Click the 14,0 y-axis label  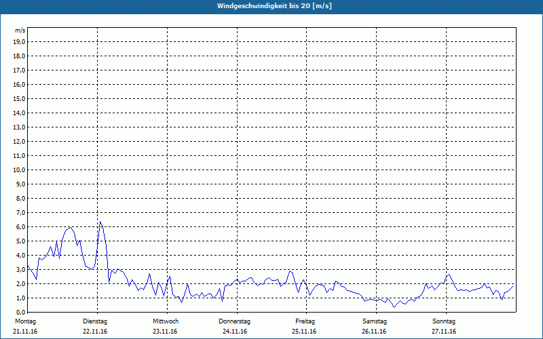pyautogui.click(x=20, y=113)
